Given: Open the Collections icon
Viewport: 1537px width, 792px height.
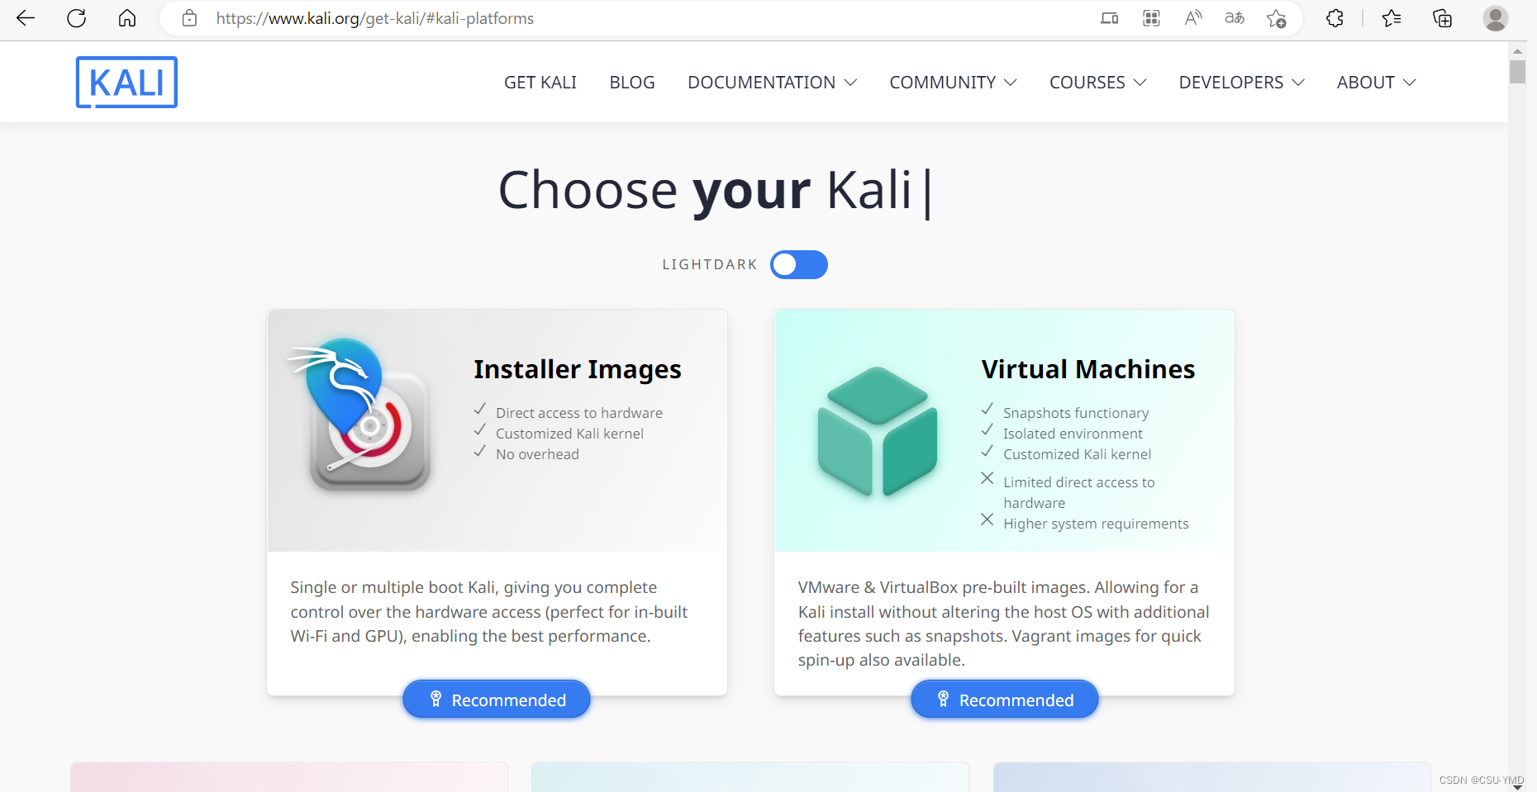Looking at the screenshot, I should pyautogui.click(x=1442, y=18).
